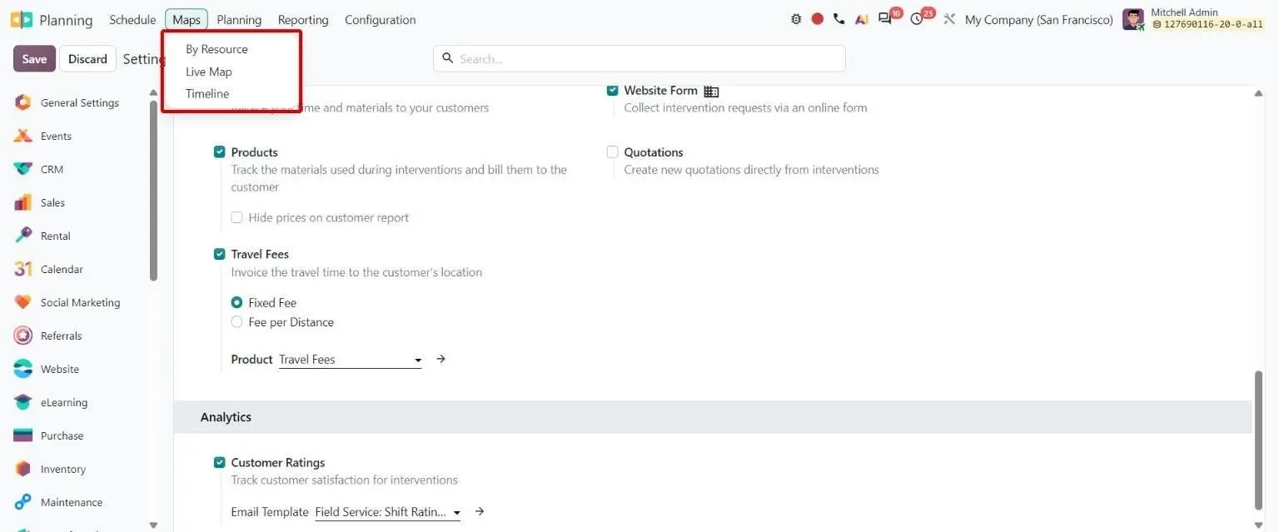This screenshot has height=532, width=1279.
Task: Close the Maps menu
Action: click(x=187, y=19)
